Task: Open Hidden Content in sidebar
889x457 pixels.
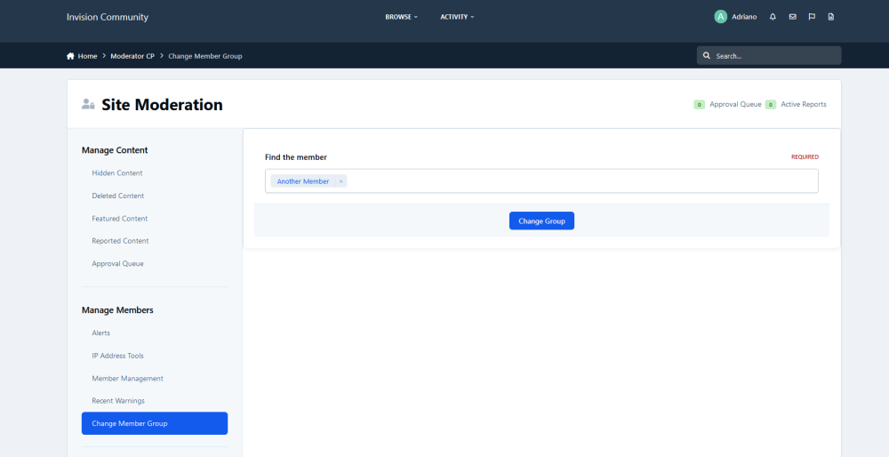Action: (117, 173)
